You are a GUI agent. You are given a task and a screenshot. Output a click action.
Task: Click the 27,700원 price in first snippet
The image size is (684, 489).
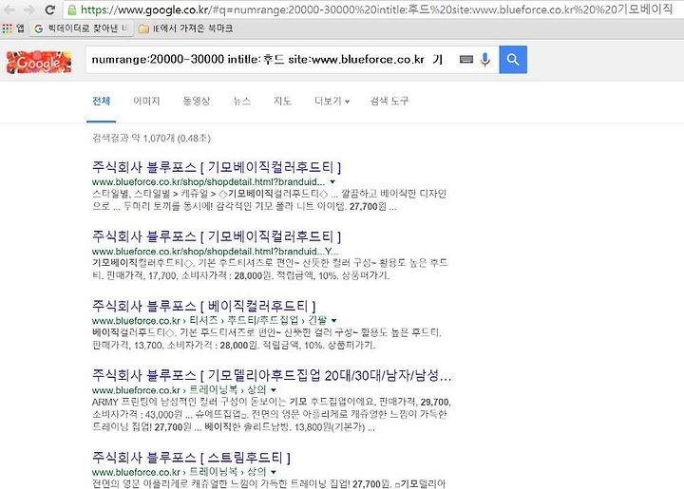coord(368,207)
